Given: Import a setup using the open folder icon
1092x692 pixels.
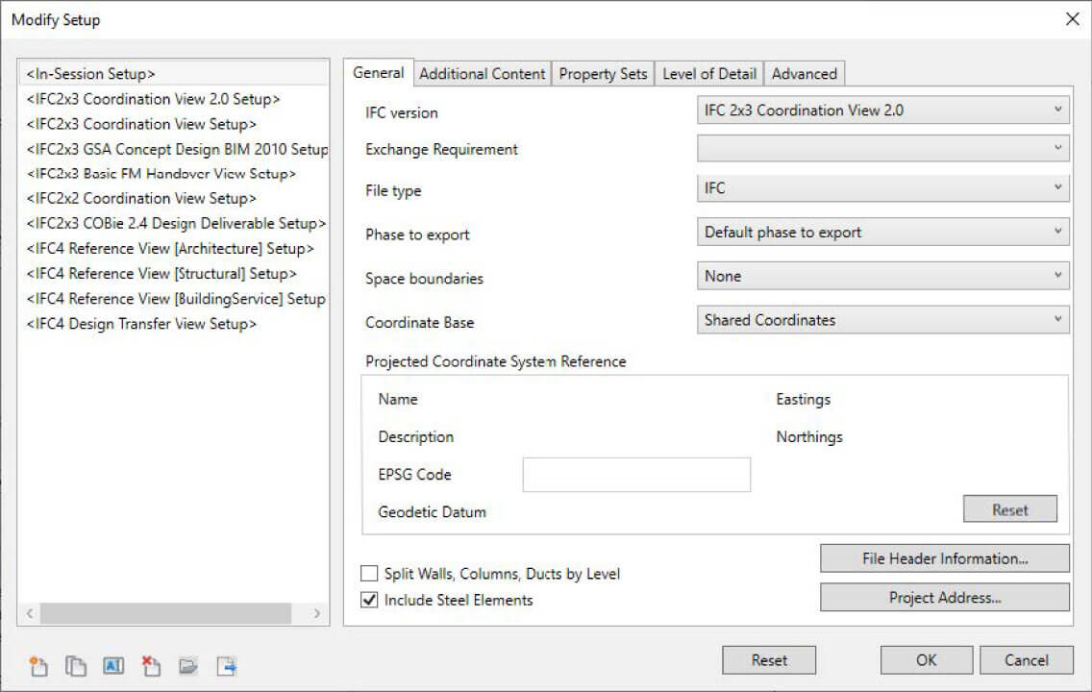Looking at the screenshot, I should (x=188, y=666).
